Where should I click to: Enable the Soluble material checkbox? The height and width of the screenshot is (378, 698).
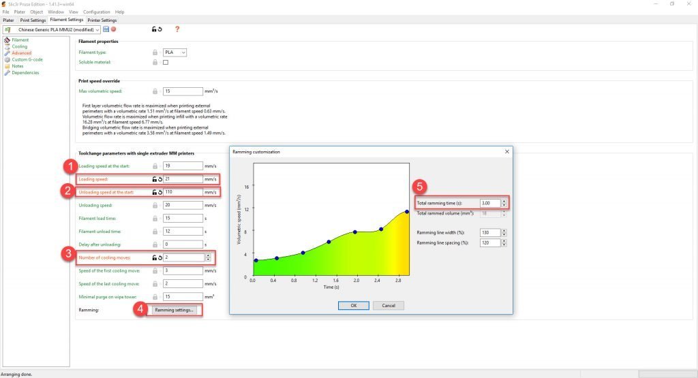point(166,62)
